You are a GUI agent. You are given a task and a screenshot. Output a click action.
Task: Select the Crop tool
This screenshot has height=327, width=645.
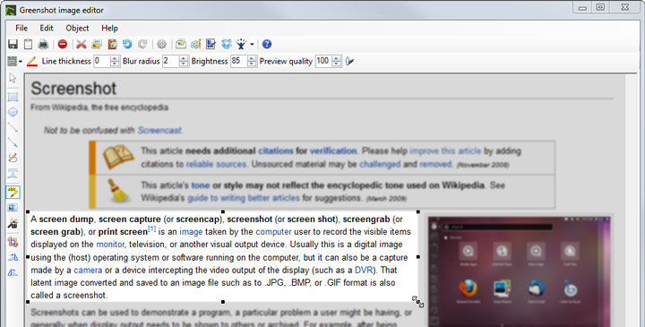tap(13, 242)
